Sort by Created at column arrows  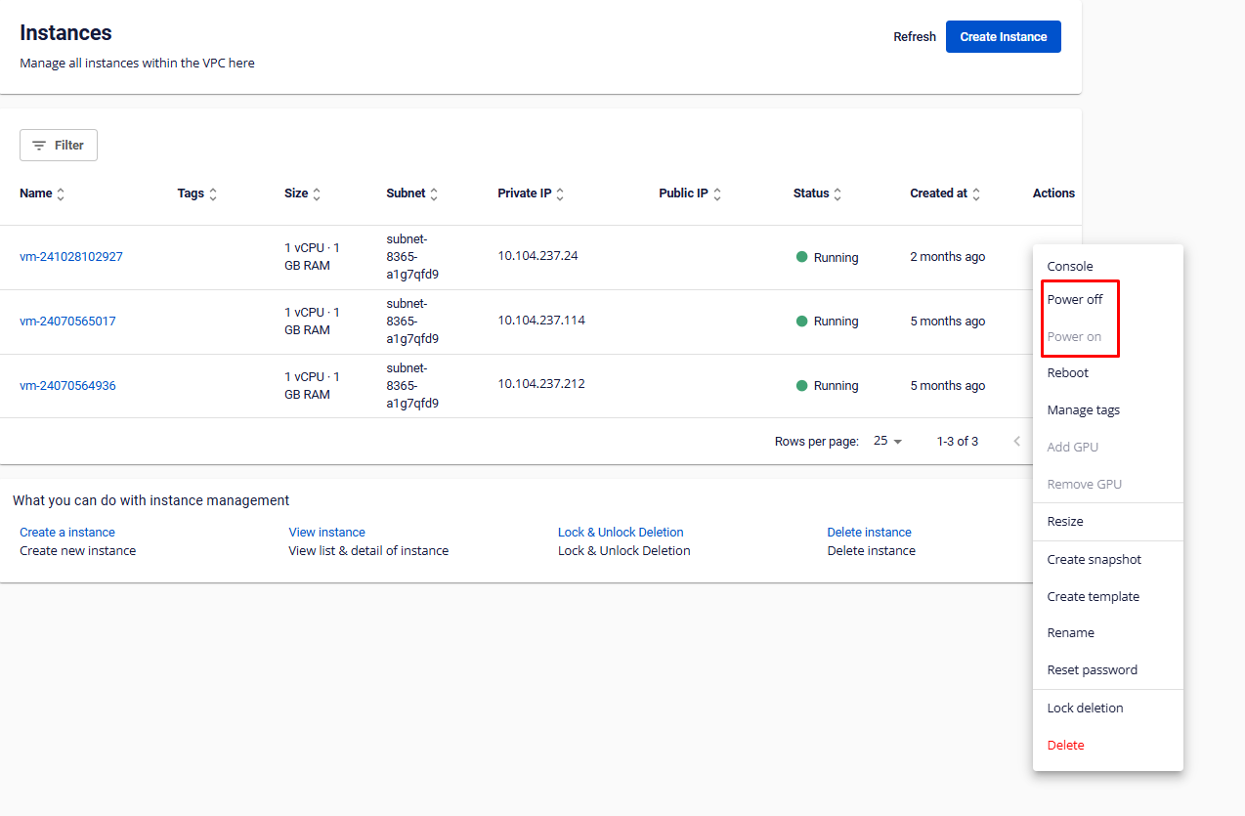[976, 194]
